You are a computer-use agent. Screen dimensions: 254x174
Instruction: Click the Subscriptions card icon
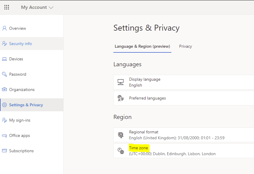tap(4, 151)
